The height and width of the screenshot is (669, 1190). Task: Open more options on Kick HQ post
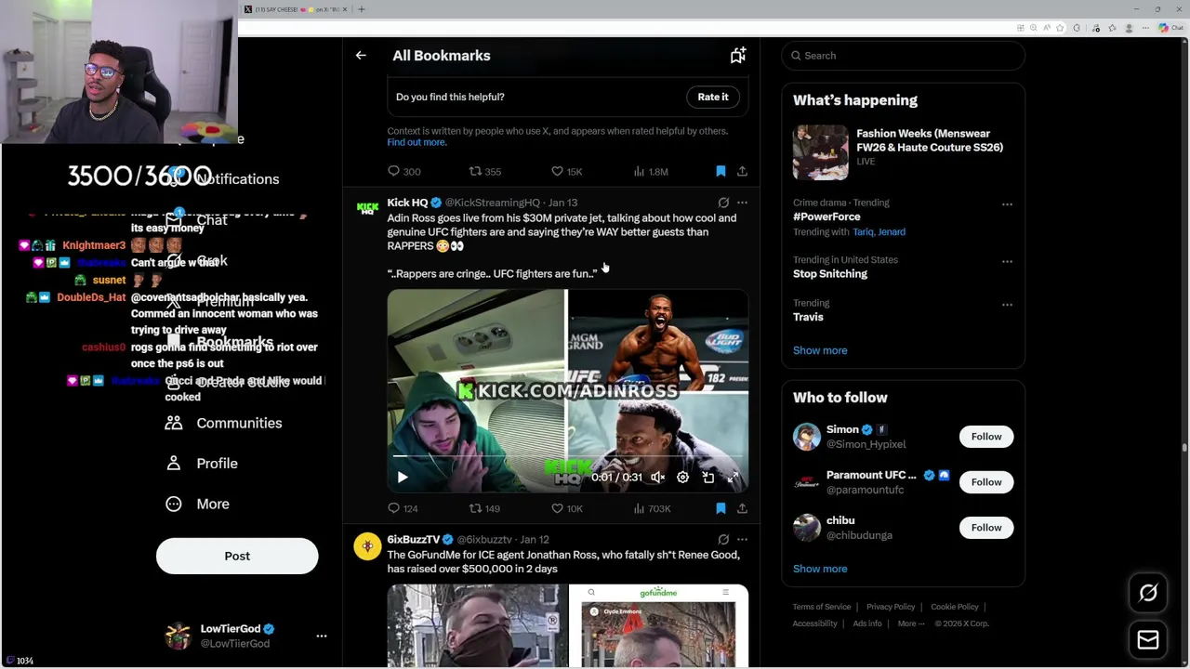tap(742, 203)
